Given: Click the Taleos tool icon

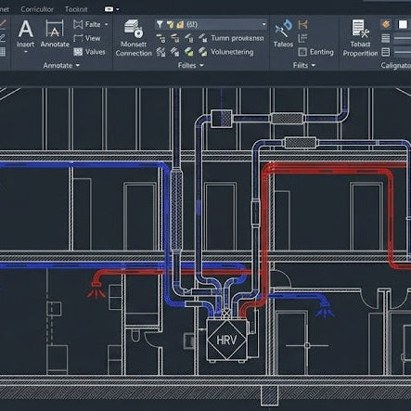Looking at the screenshot, I should pos(283,28).
